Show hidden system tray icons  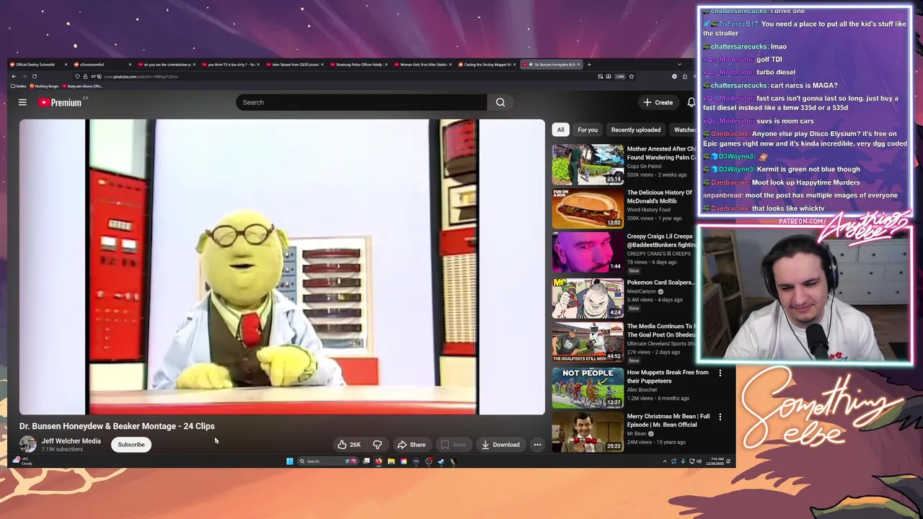click(664, 461)
